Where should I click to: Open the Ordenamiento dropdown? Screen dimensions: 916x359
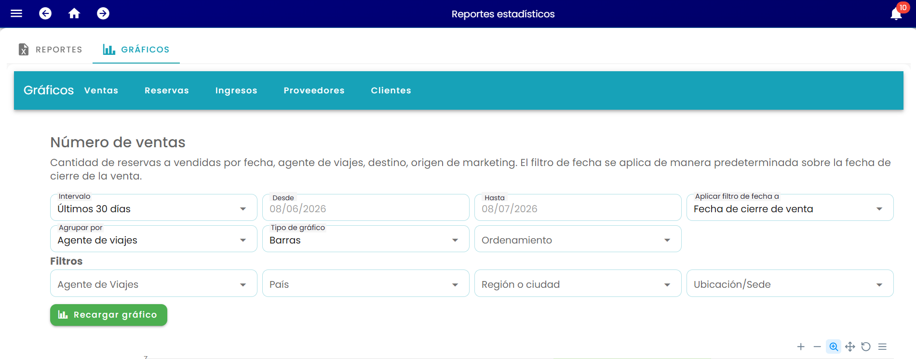point(578,239)
